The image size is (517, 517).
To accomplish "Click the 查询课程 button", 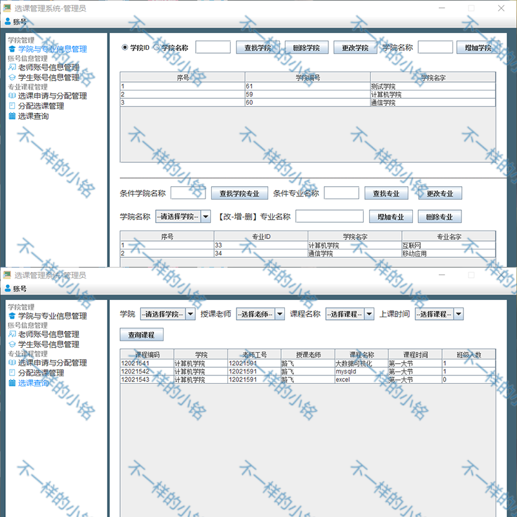I will (142, 335).
